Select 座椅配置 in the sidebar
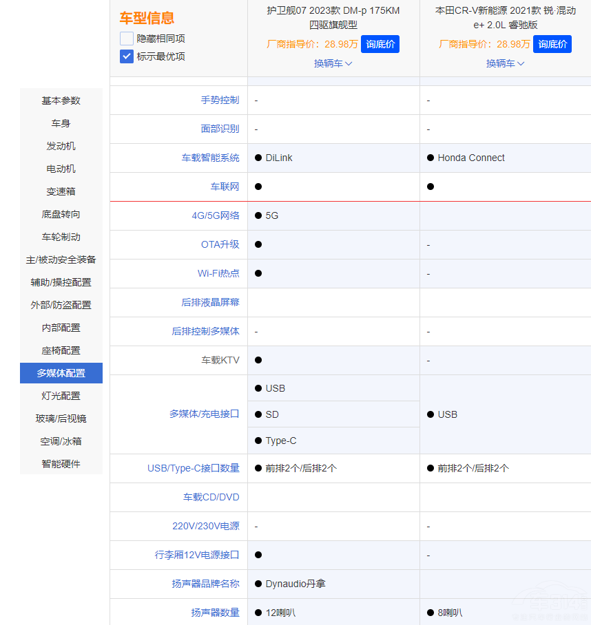Screen dimensions: 591x625 (x=61, y=350)
